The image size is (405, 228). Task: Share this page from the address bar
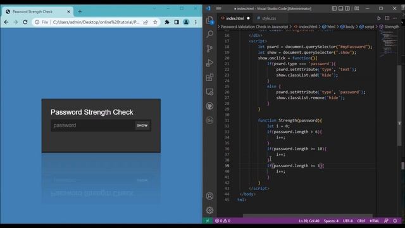[x=146, y=22]
